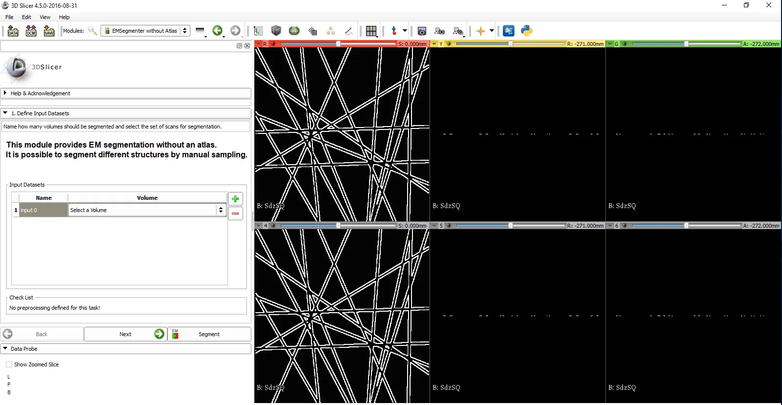Adjust slice view 4 offset slider
Image resolution: width=782 pixels, height=405 pixels.
coord(338,226)
